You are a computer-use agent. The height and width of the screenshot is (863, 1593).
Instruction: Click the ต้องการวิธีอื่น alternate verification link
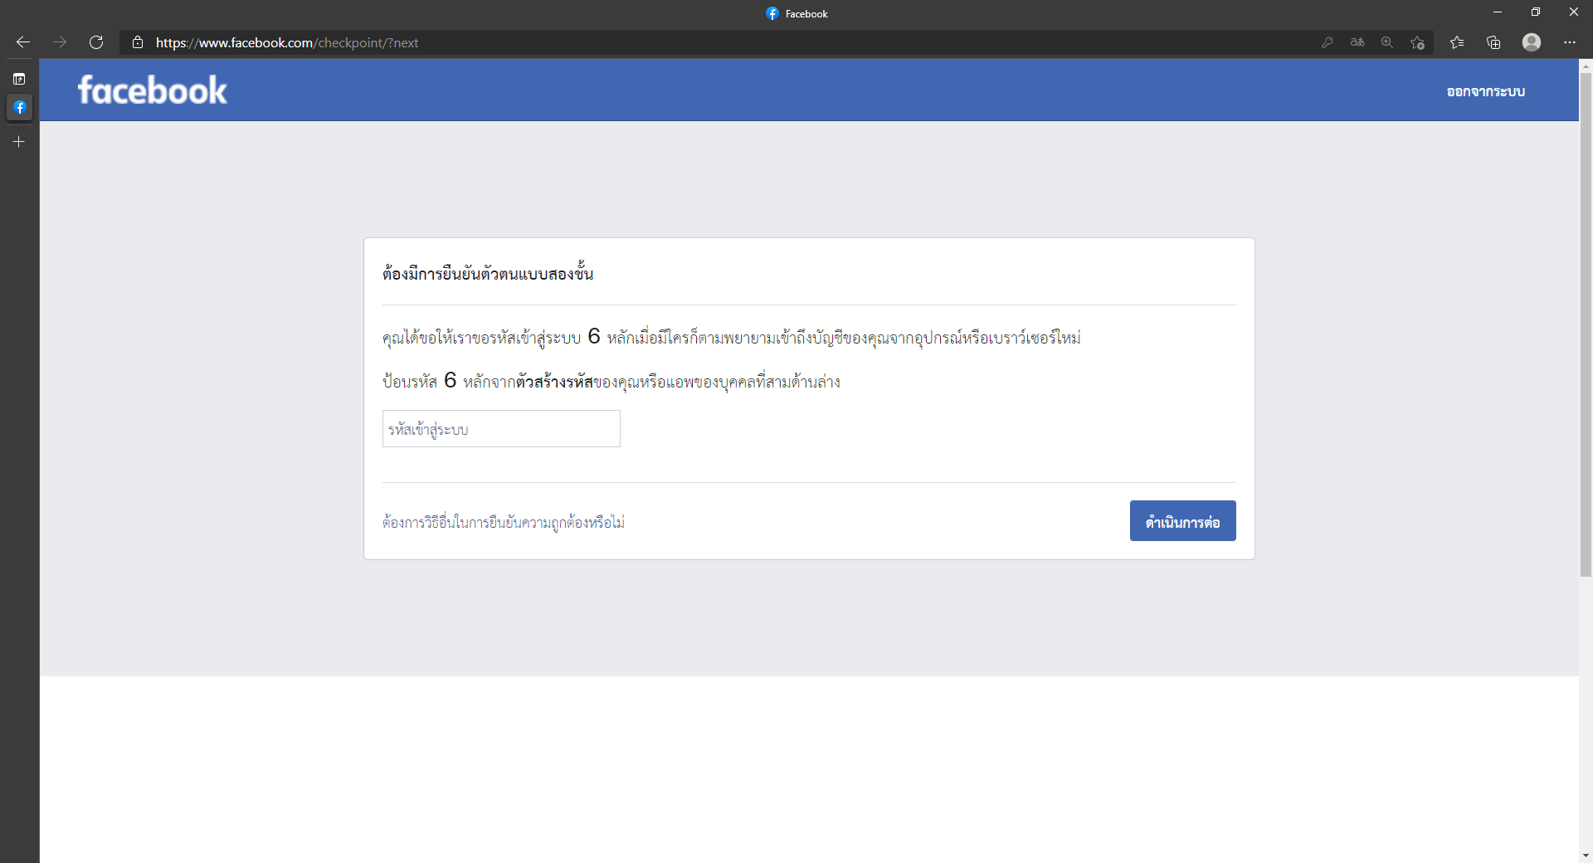click(504, 522)
